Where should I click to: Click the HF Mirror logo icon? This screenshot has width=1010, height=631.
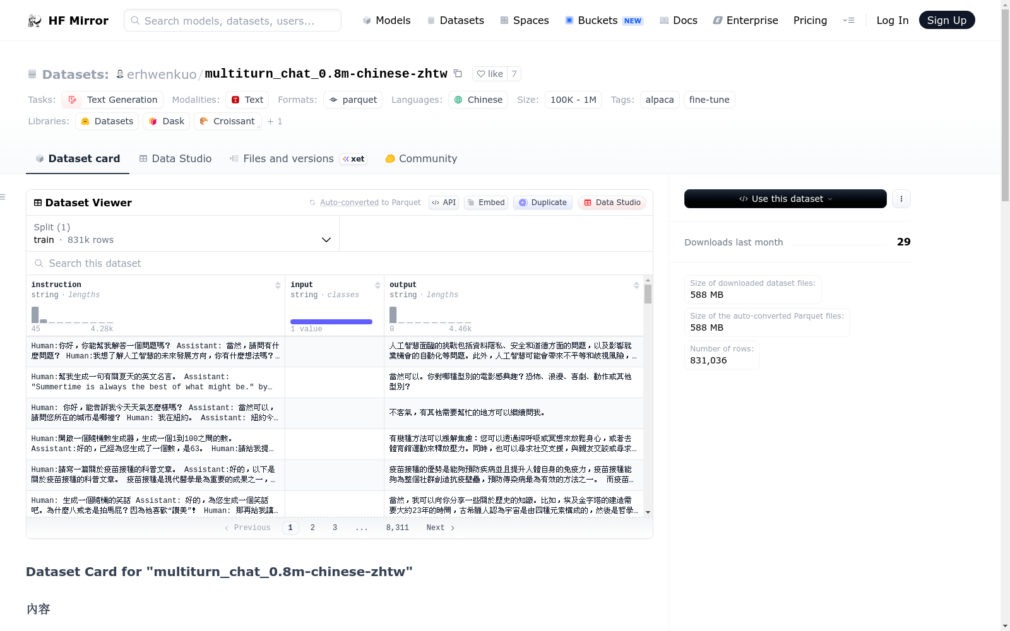(x=35, y=21)
